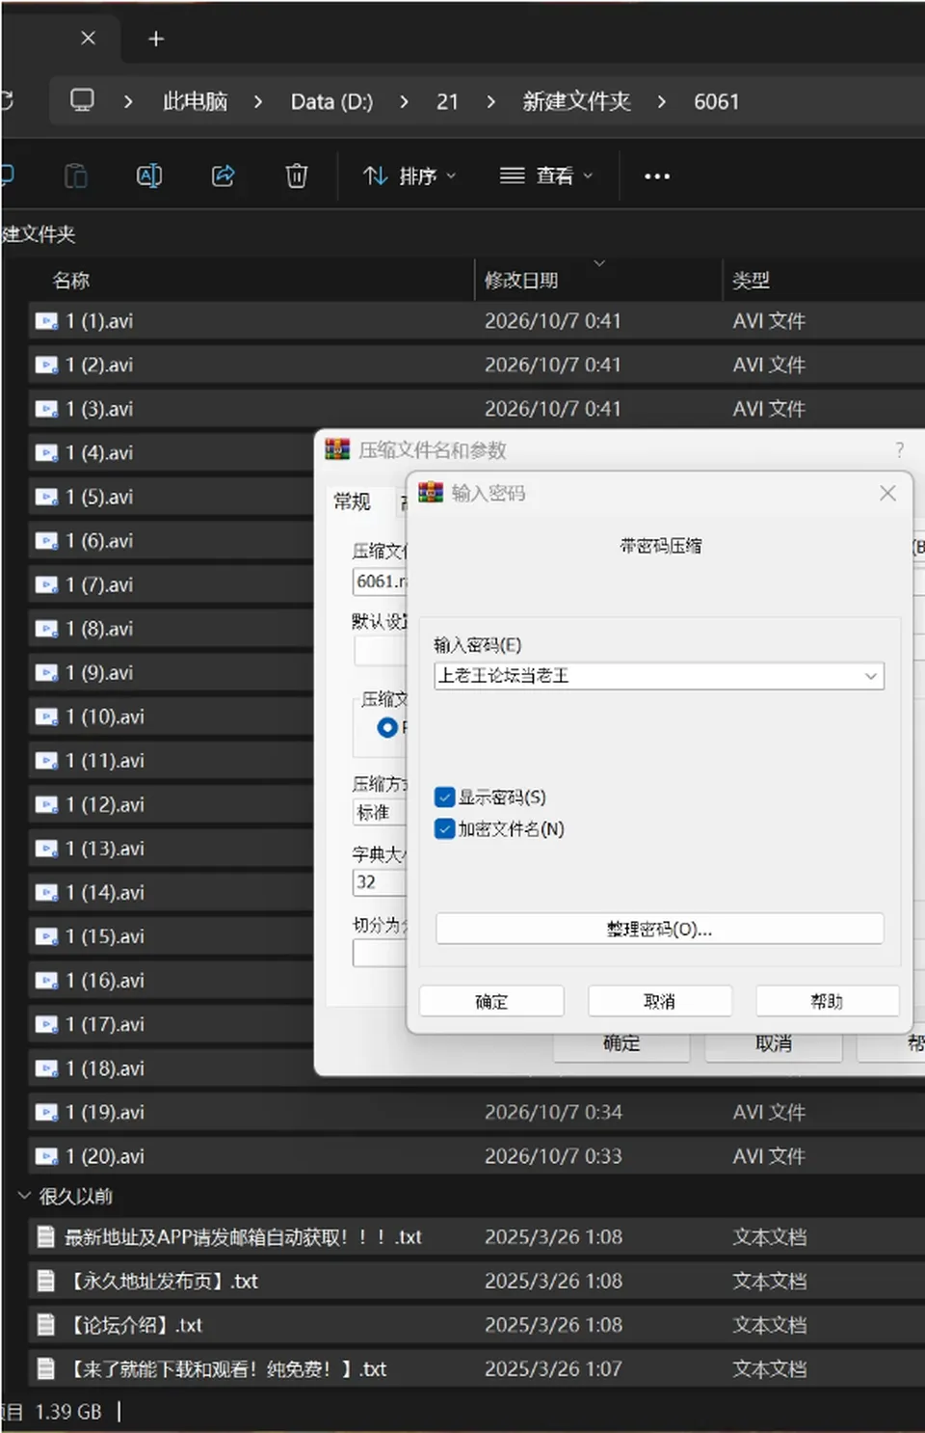Viewport: 925px width, 1433px height.
Task: Close the 输入密码 dialog with X
Action: pyautogui.click(x=887, y=493)
